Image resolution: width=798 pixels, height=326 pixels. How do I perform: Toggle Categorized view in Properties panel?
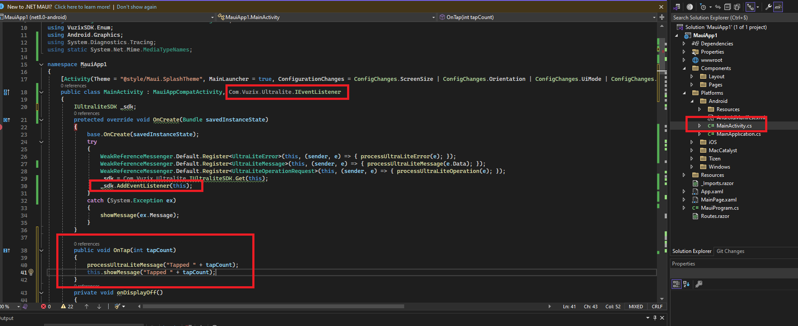(676, 284)
